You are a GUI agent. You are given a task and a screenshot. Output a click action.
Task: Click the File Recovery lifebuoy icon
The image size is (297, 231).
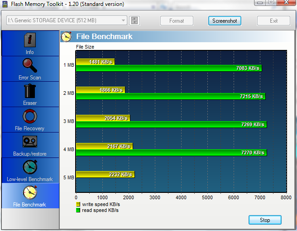click(30, 117)
